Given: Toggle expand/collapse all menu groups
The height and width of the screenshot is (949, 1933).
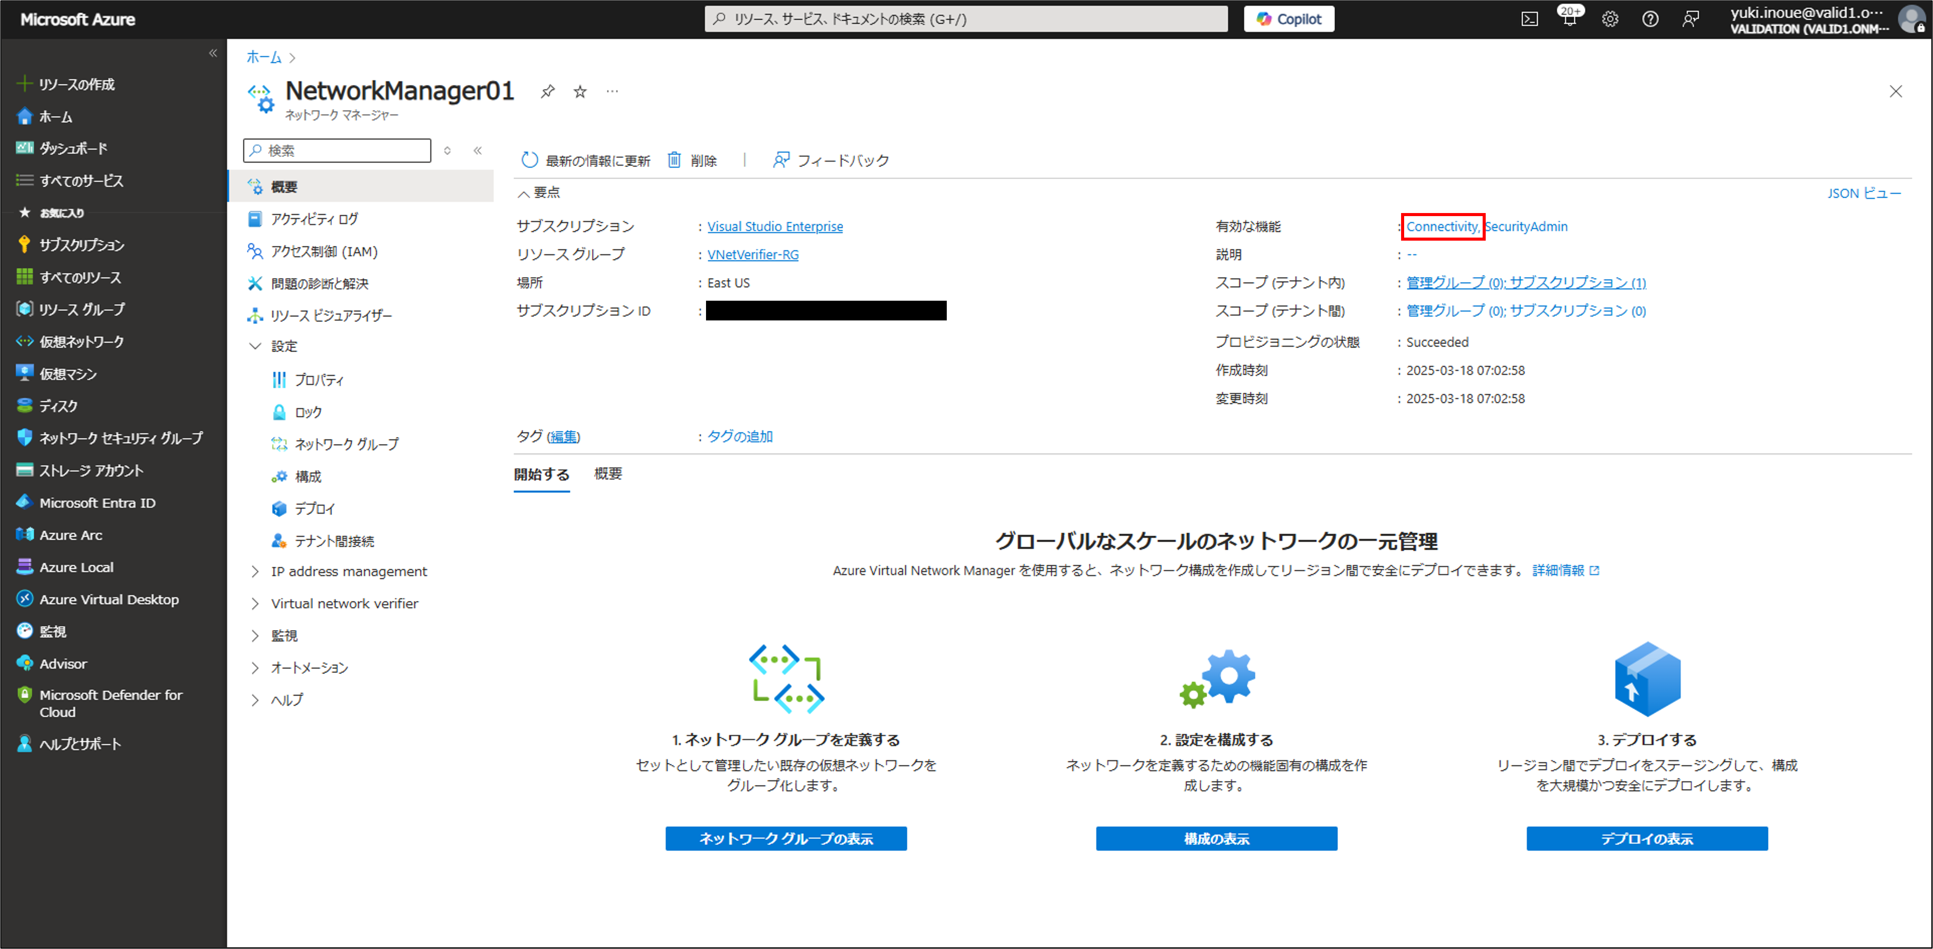Looking at the screenshot, I should [447, 150].
